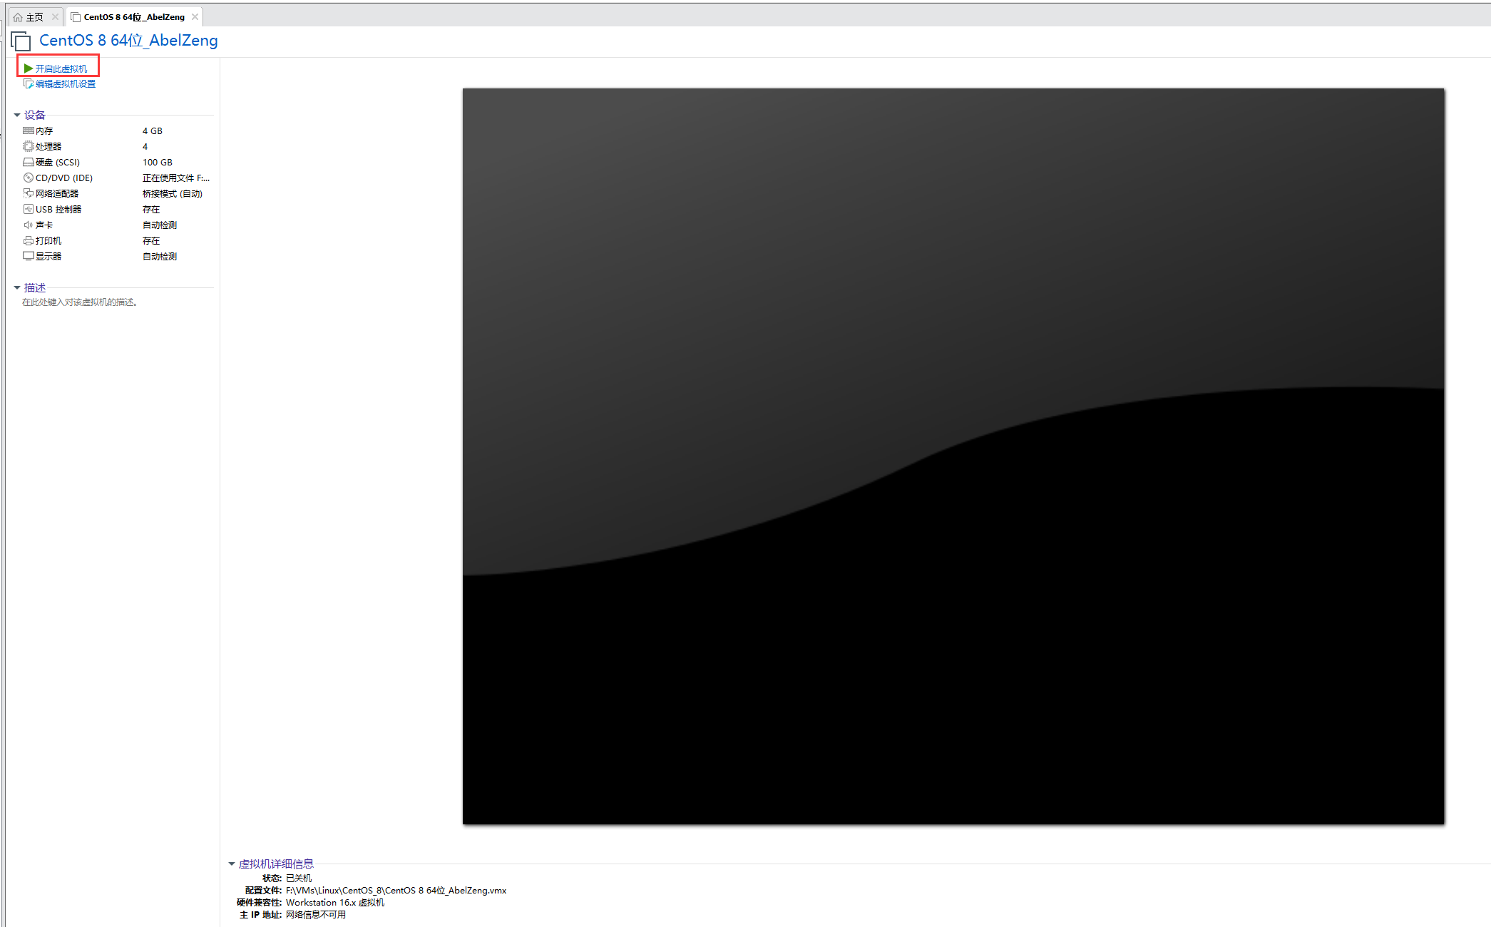Click the memory (内存) device icon
The width and height of the screenshot is (1491, 927).
point(28,130)
